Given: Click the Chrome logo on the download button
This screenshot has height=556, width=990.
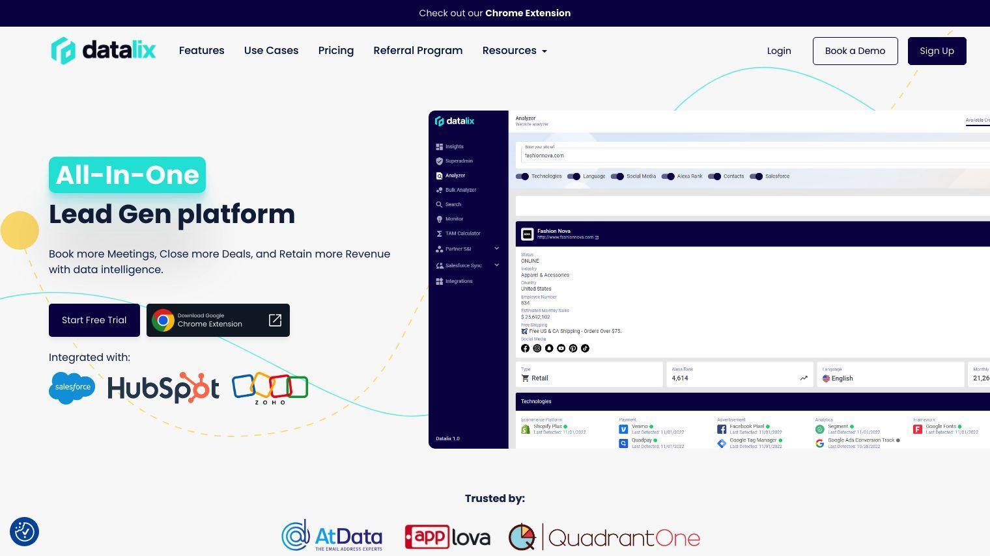Looking at the screenshot, I should [163, 320].
